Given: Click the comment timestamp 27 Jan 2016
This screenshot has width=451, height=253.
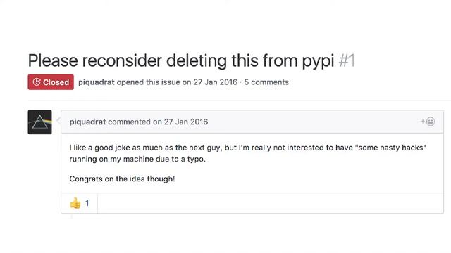Looking at the screenshot, I should pyautogui.click(x=186, y=122).
